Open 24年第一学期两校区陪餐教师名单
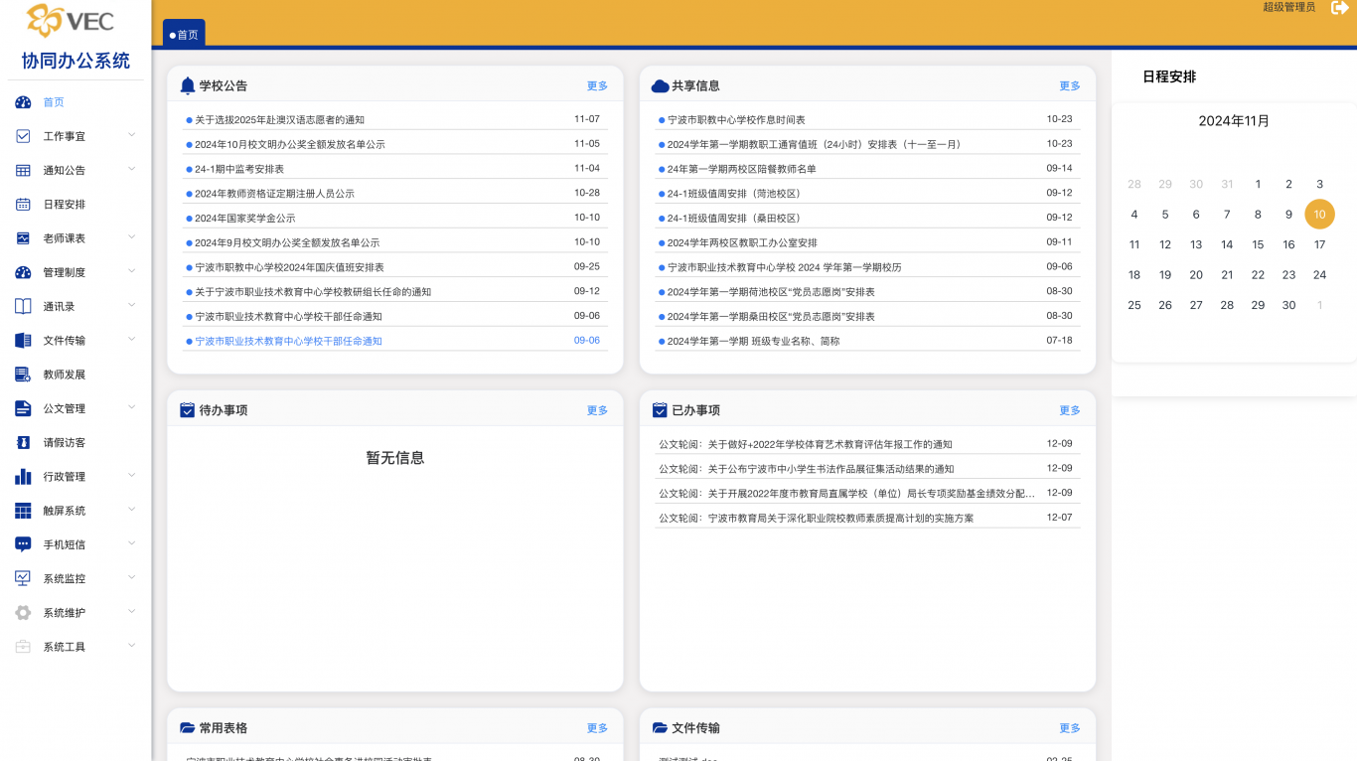 click(741, 169)
